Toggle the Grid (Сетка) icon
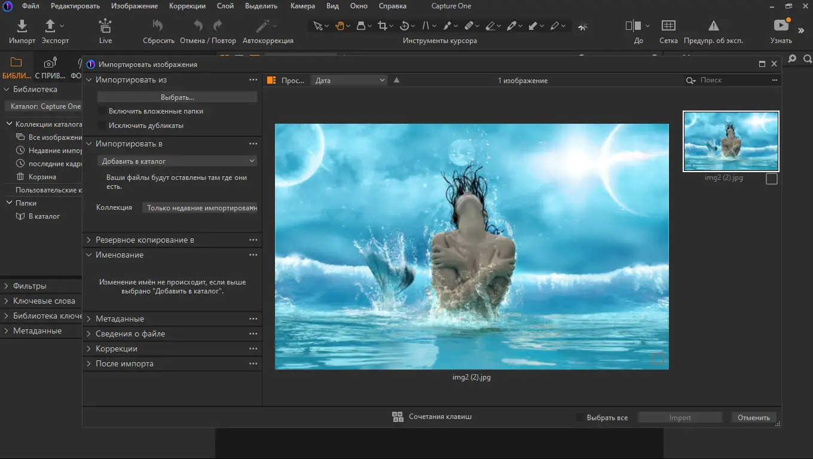 tap(668, 26)
